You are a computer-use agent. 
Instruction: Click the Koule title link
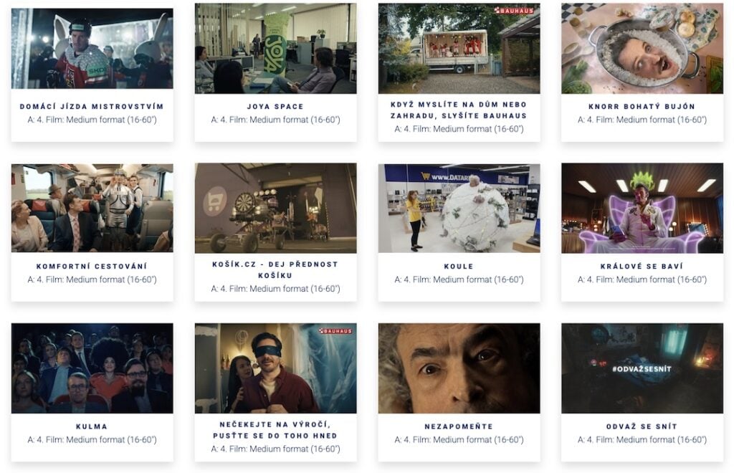point(459,267)
